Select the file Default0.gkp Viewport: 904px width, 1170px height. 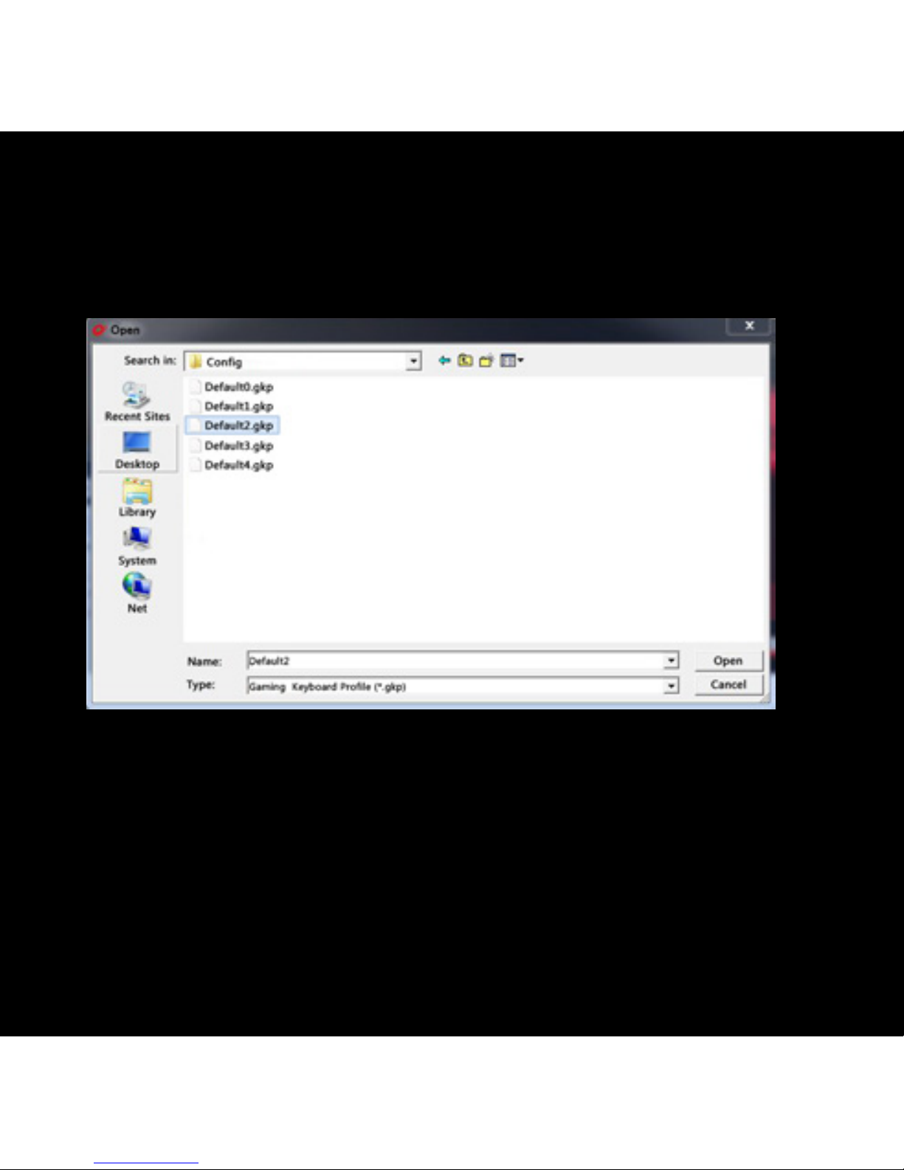click(238, 386)
